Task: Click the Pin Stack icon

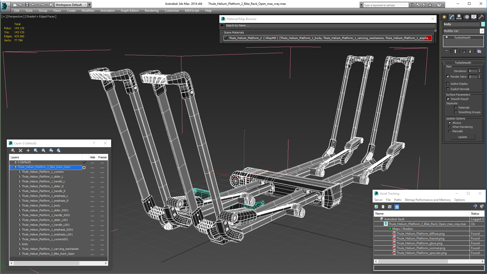Action: [446, 51]
